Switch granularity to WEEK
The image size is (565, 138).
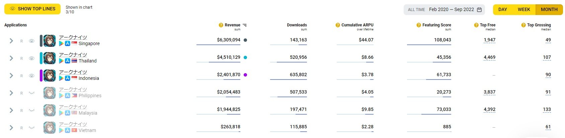coord(524,10)
